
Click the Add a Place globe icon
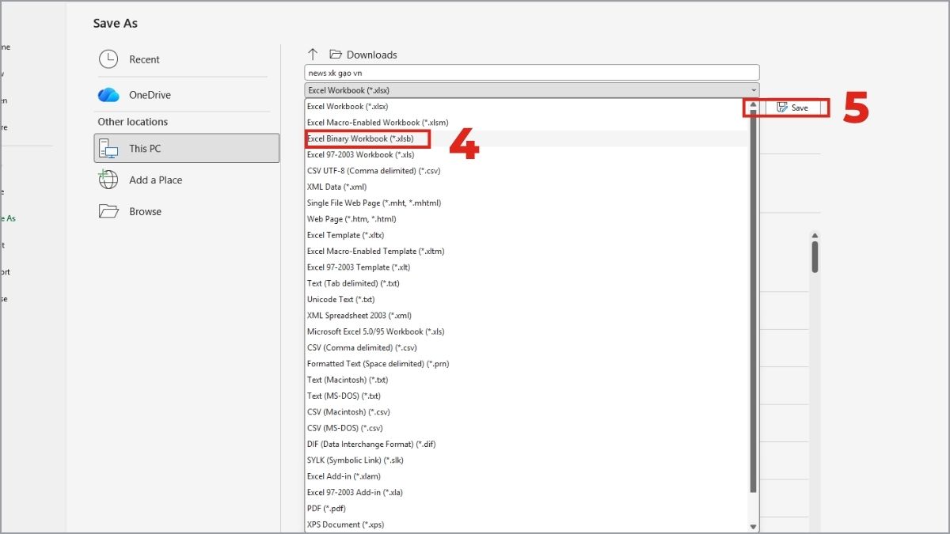tap(108, 180)
